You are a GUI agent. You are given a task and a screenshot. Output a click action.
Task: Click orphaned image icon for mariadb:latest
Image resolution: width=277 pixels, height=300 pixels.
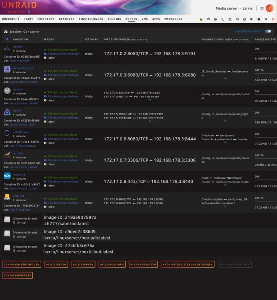(7, 234)
